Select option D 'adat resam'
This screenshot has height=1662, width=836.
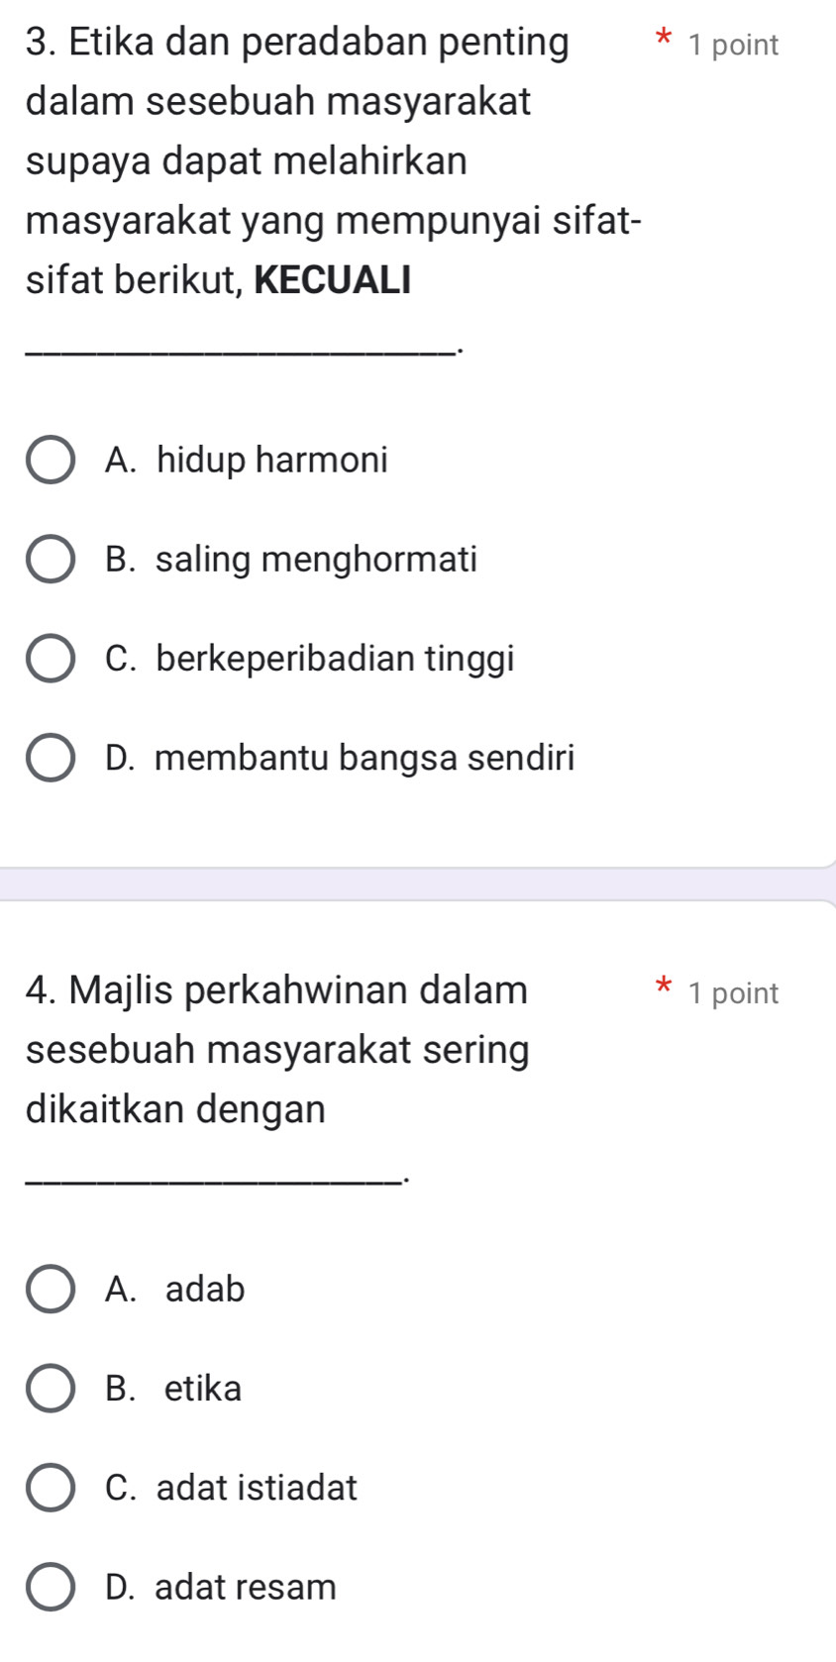click(50, 1587)
